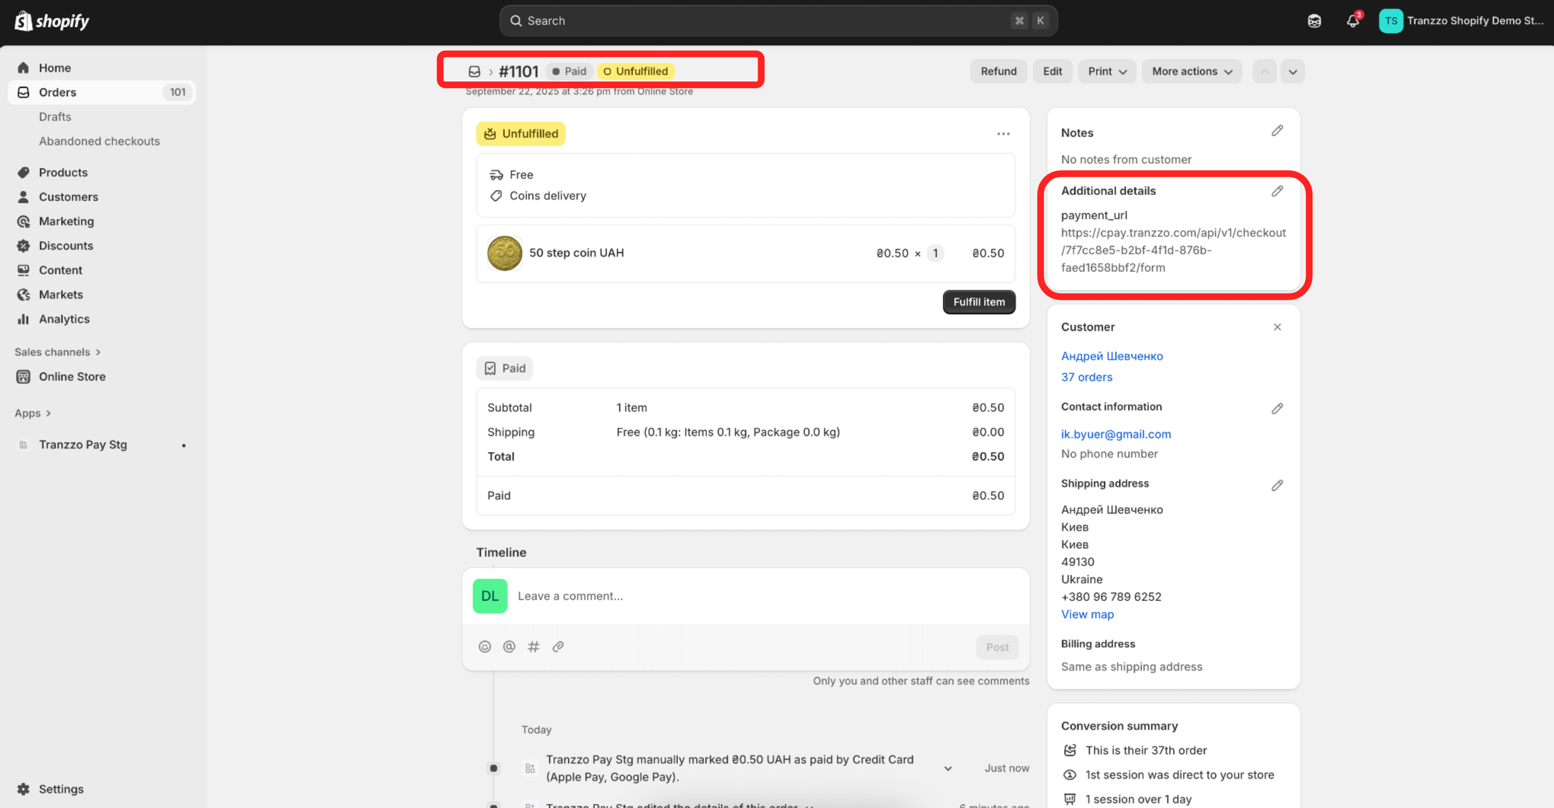Edit Notes with the pencil icon

[x=1277, y=131]
